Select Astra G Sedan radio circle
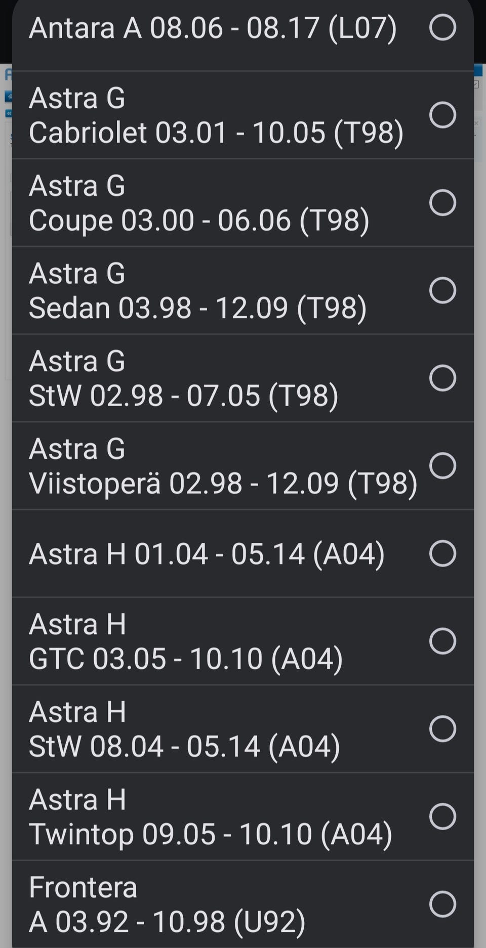This screenshot has width=486, height=948. (x=442, y=290)
